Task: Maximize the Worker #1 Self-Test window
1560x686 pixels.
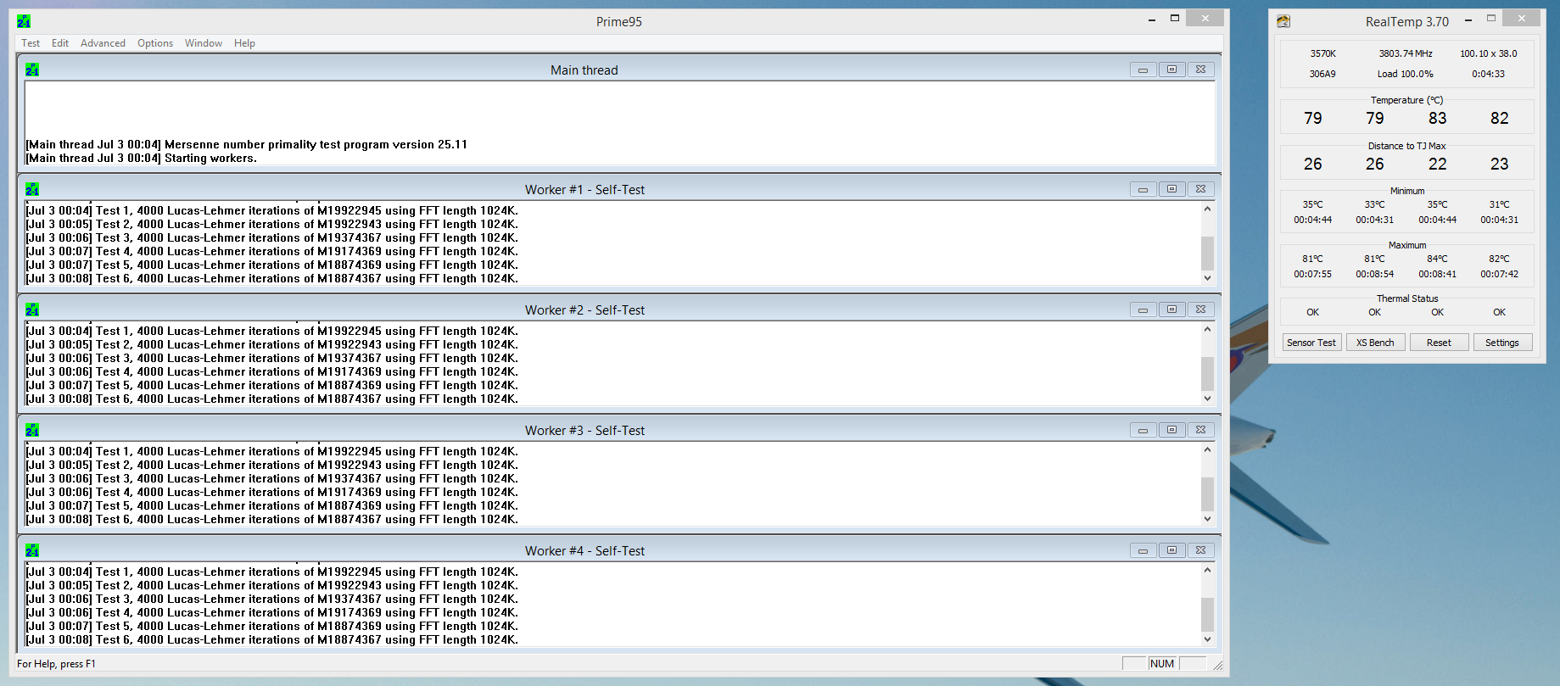Action: (x=1171, y=189)
